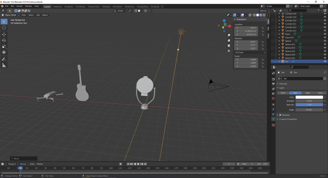Set light type to Point
328x178 pixels.
[283, 93]
